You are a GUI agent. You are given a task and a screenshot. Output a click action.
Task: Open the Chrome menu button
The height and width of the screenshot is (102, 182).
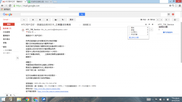tap(180, 6)
